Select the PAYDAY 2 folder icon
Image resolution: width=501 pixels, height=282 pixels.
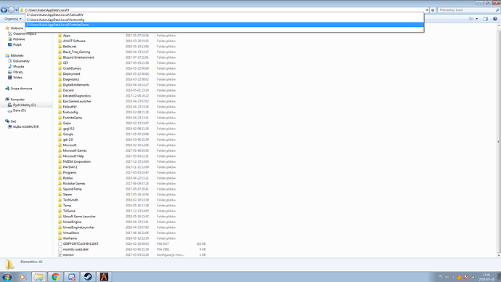coord(60,167)
